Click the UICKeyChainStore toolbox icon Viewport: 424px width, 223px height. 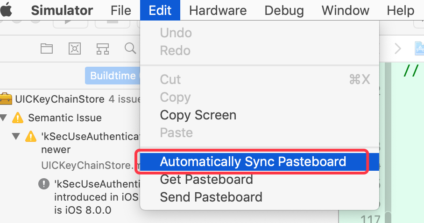[x=6, y=99]
